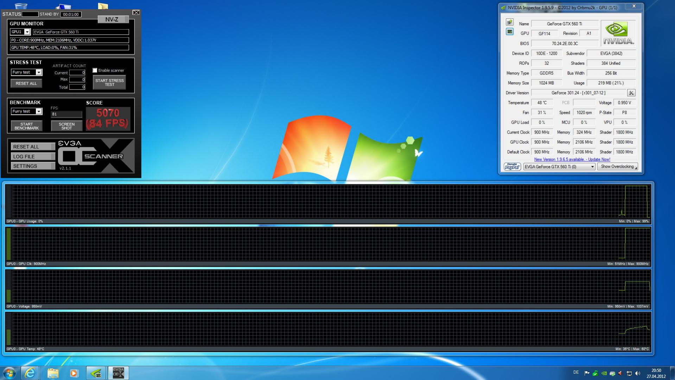Click the BIOS value 70.24.2E.00.3C
Viewport: 675px width, 380px height.
coord(565,44)
